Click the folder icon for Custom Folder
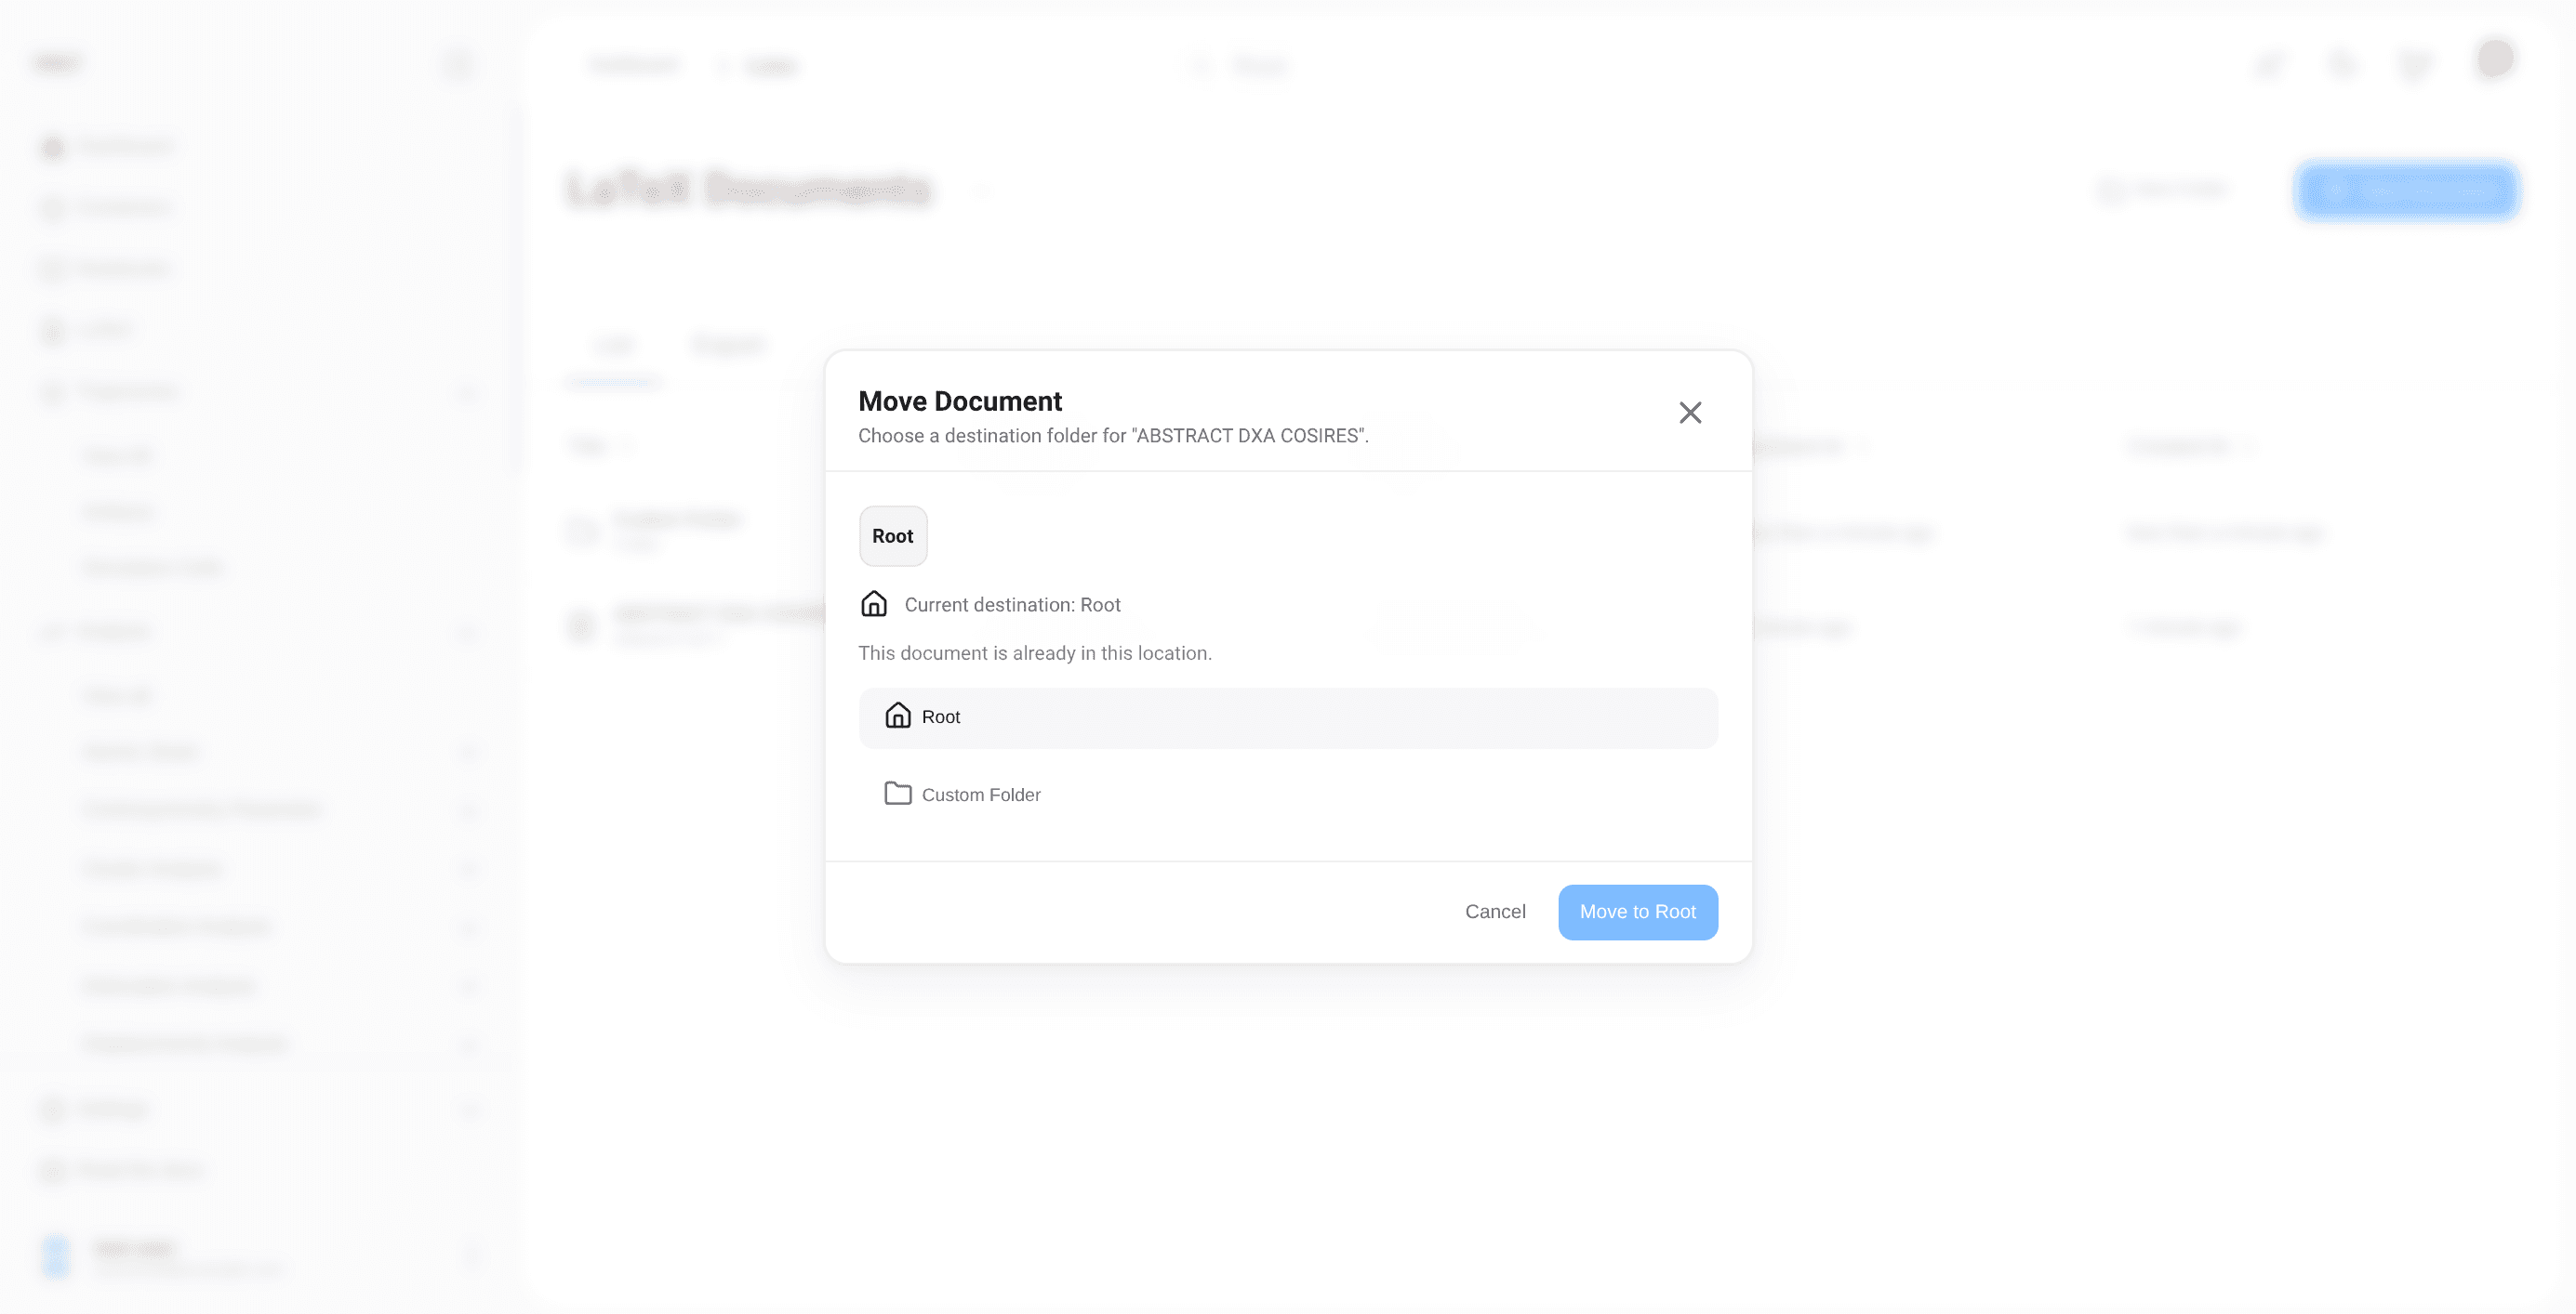Screen dimensions: 2576x1314 coord(897,794)
